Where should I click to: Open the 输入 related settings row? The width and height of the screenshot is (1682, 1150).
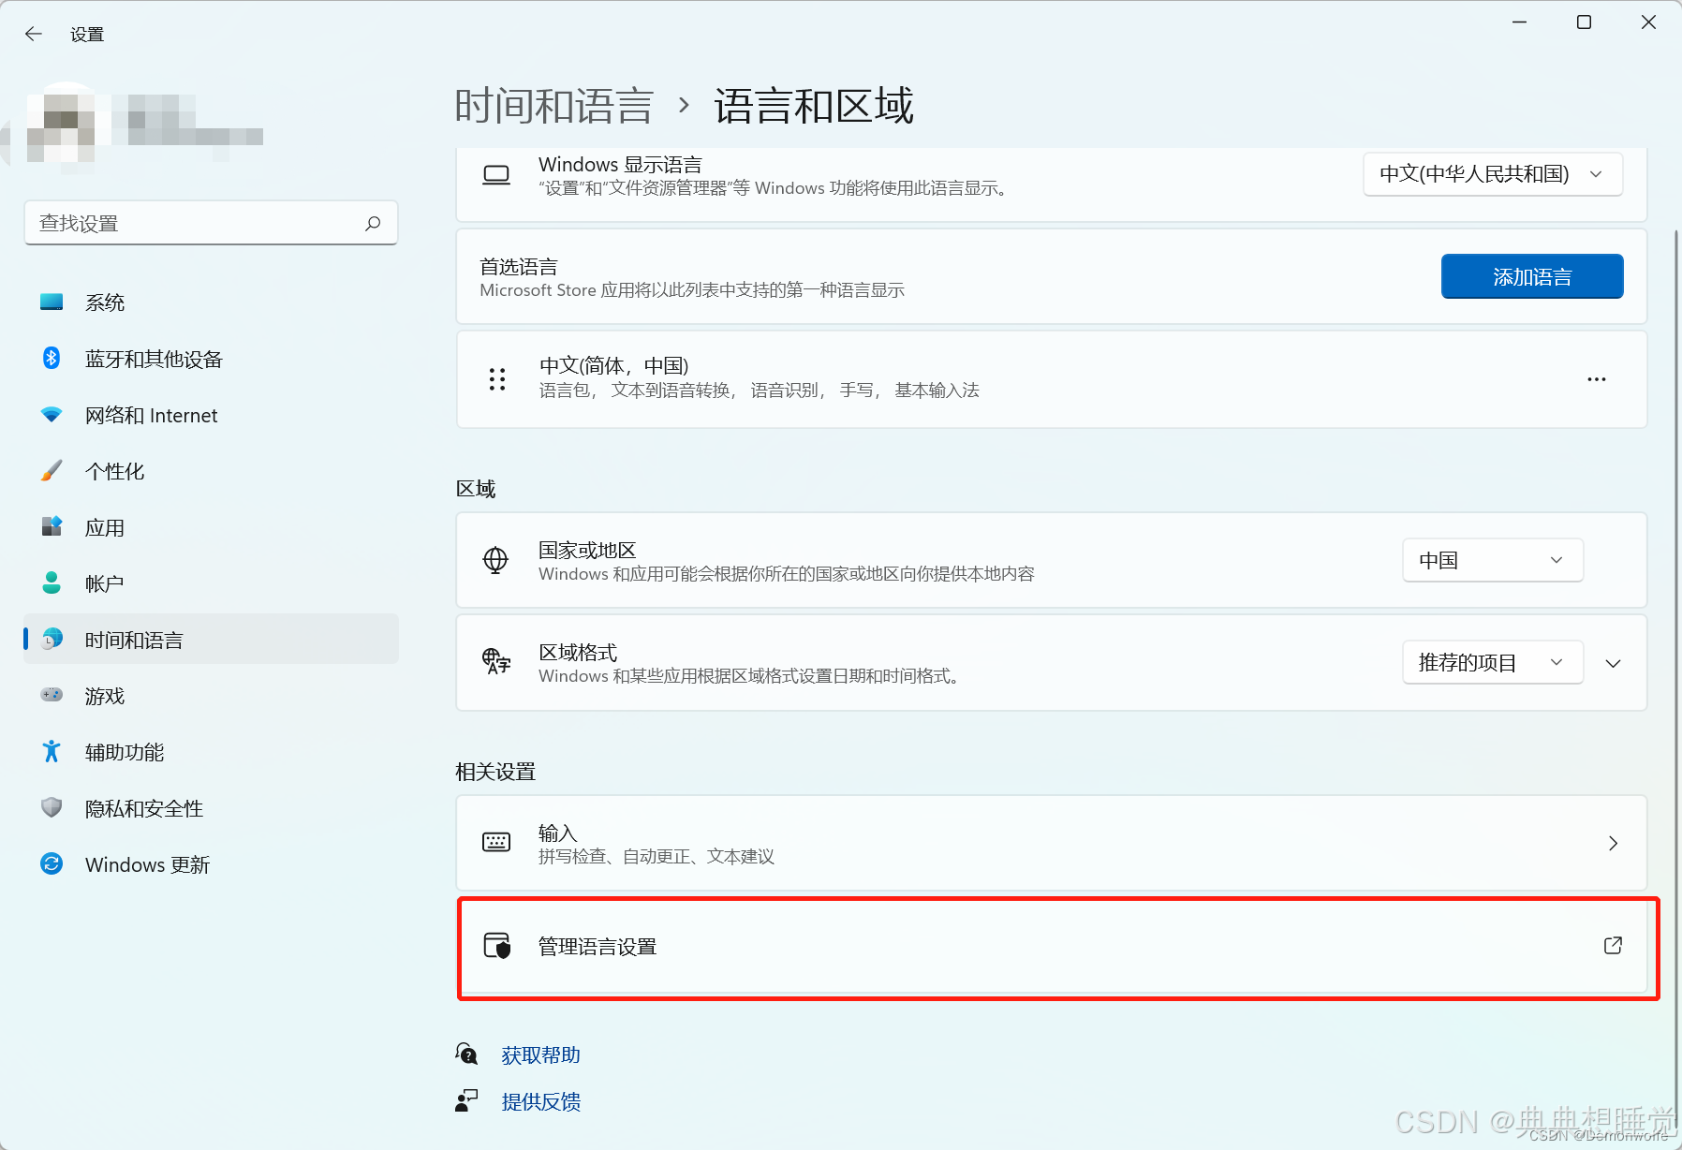point(1052,843)
